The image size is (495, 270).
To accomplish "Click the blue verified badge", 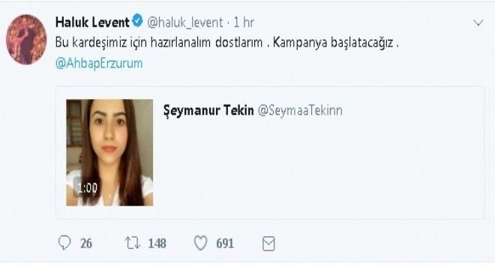I will pyautogui.click(x=138, y=21).
